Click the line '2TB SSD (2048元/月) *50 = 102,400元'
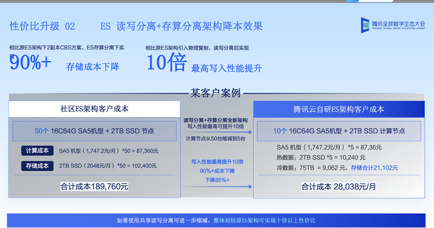 [108, 166]
